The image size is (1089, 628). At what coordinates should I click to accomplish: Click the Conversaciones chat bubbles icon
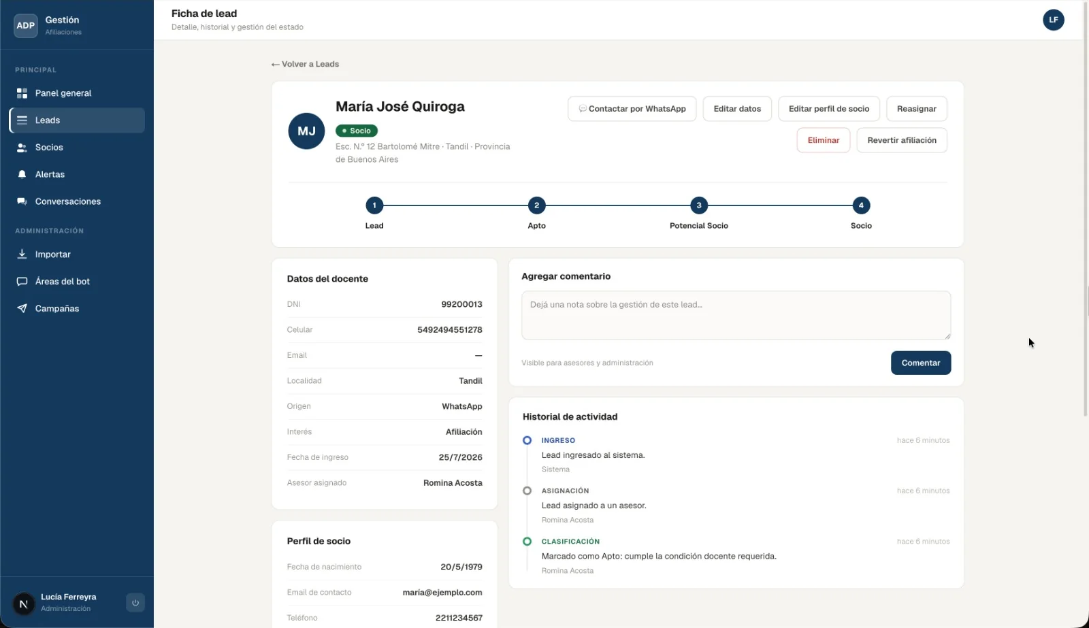[x=22, y=201]
